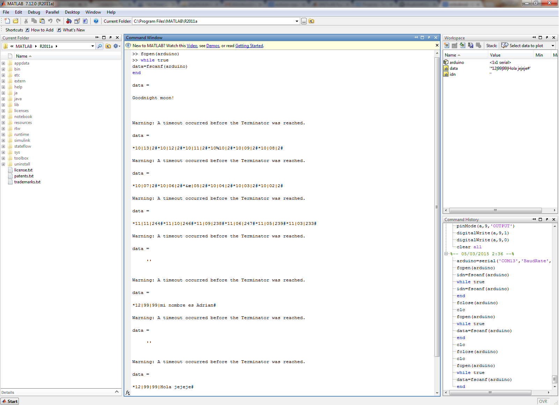The height and width of the screenshot is (405, 559).
Task: Select the arduino variable in Workspace
Action: click(457, 62)
